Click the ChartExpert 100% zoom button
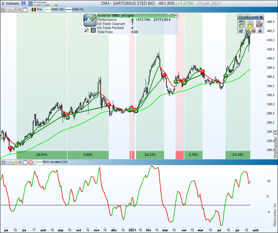Screen dimensions: 278x233 [250, 23]
